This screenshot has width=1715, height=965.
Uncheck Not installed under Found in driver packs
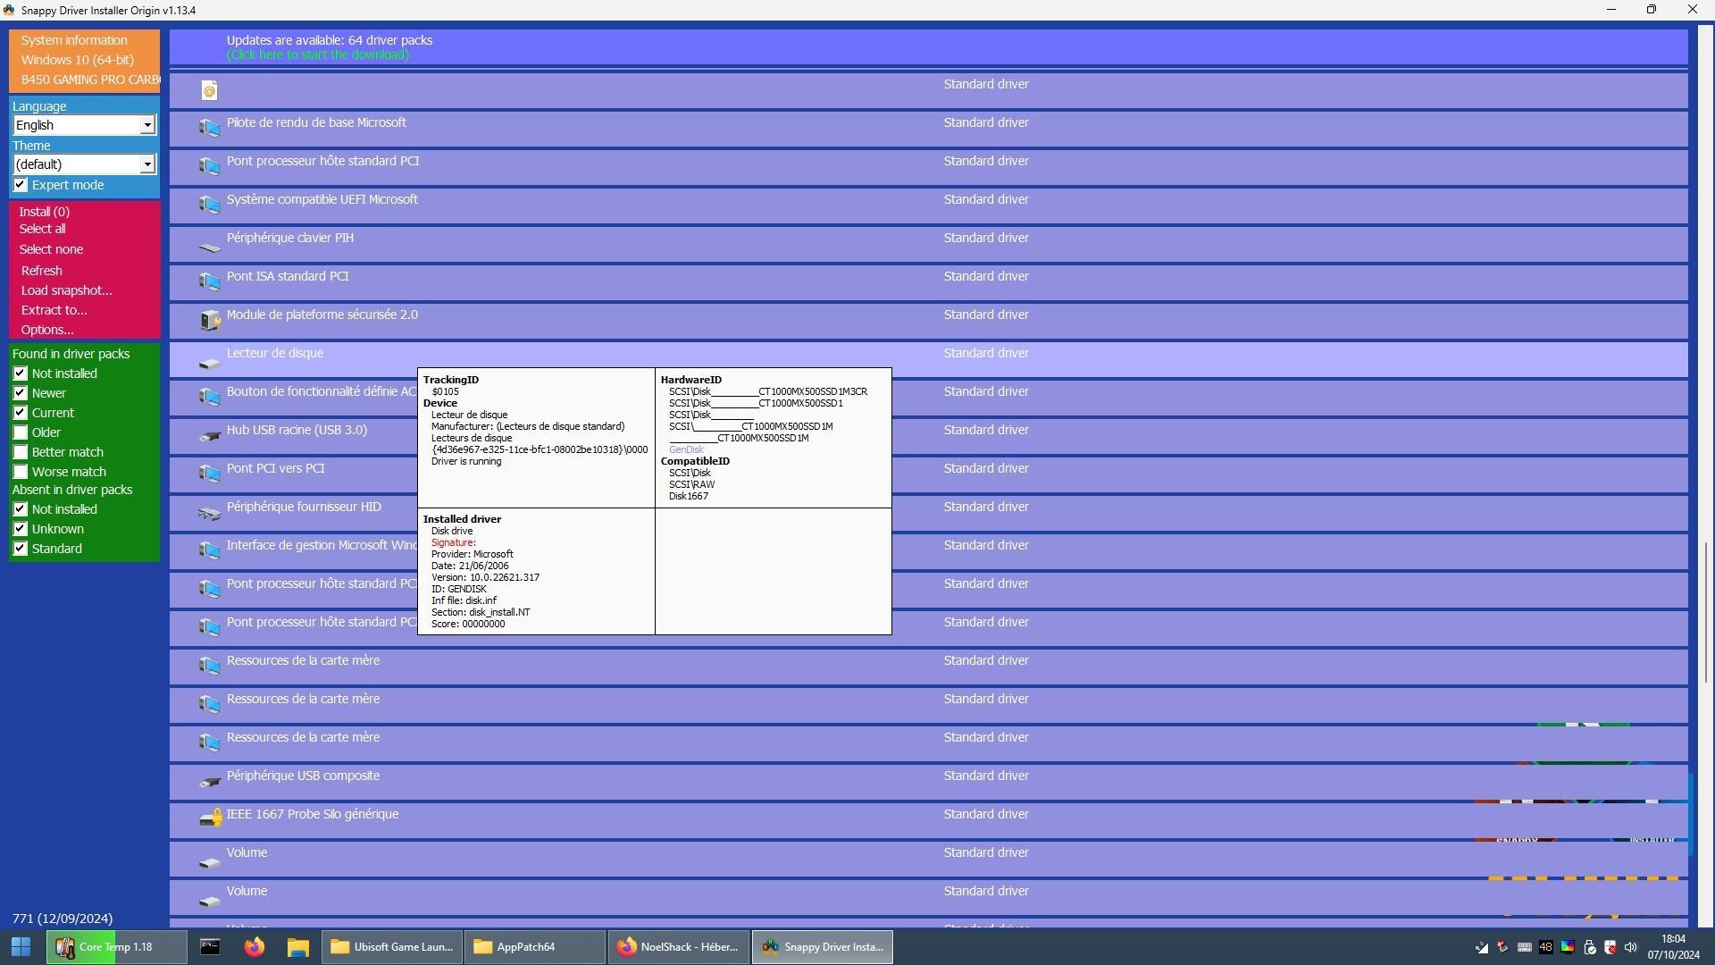(21, 373)
